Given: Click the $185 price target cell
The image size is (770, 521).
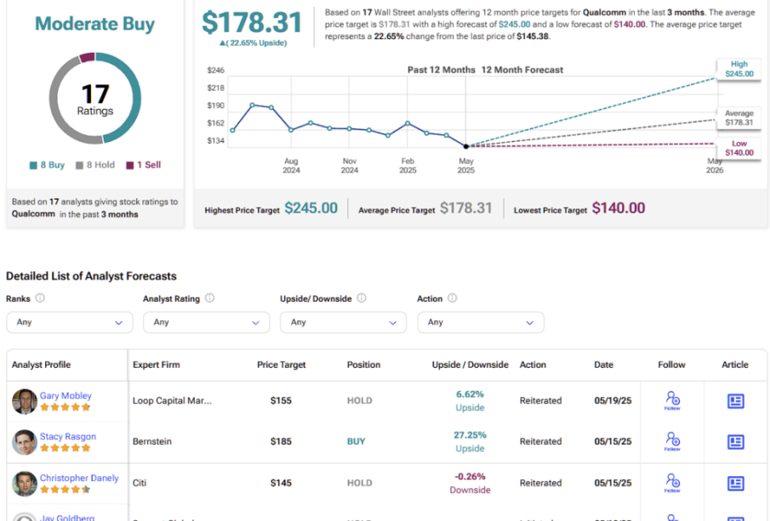Looking at the screenshot, I should coord(281,441).
